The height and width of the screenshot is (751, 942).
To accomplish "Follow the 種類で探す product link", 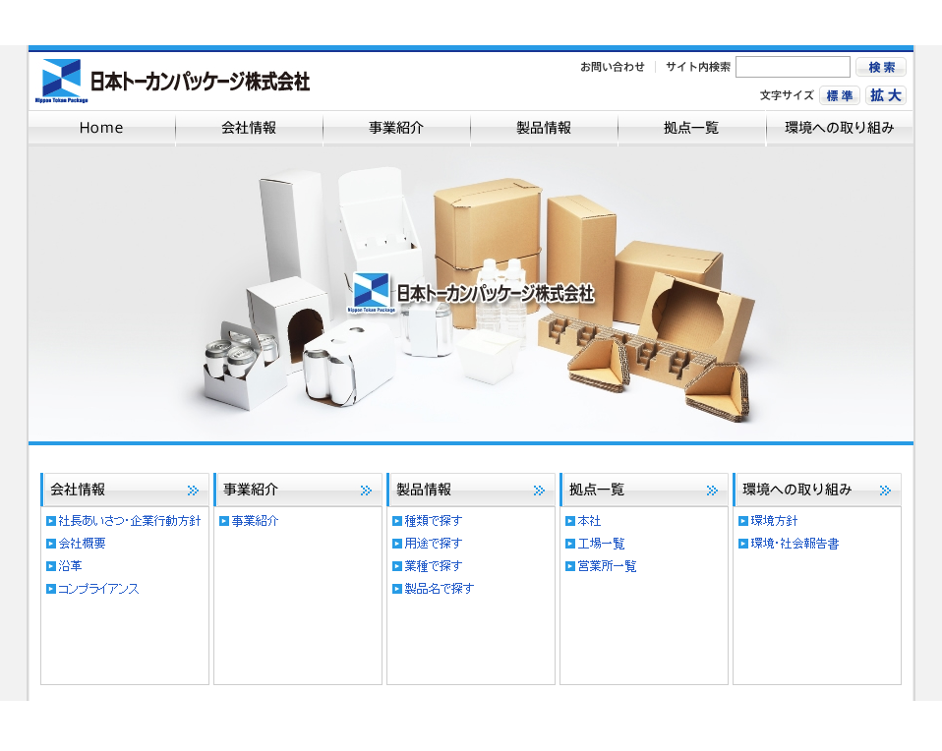I will tap(433, 521).
